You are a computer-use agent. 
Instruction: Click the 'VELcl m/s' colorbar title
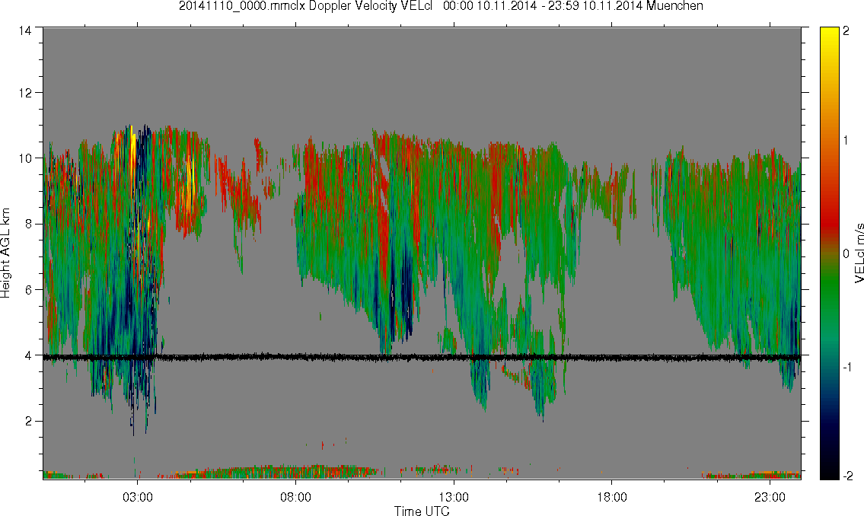859,253
